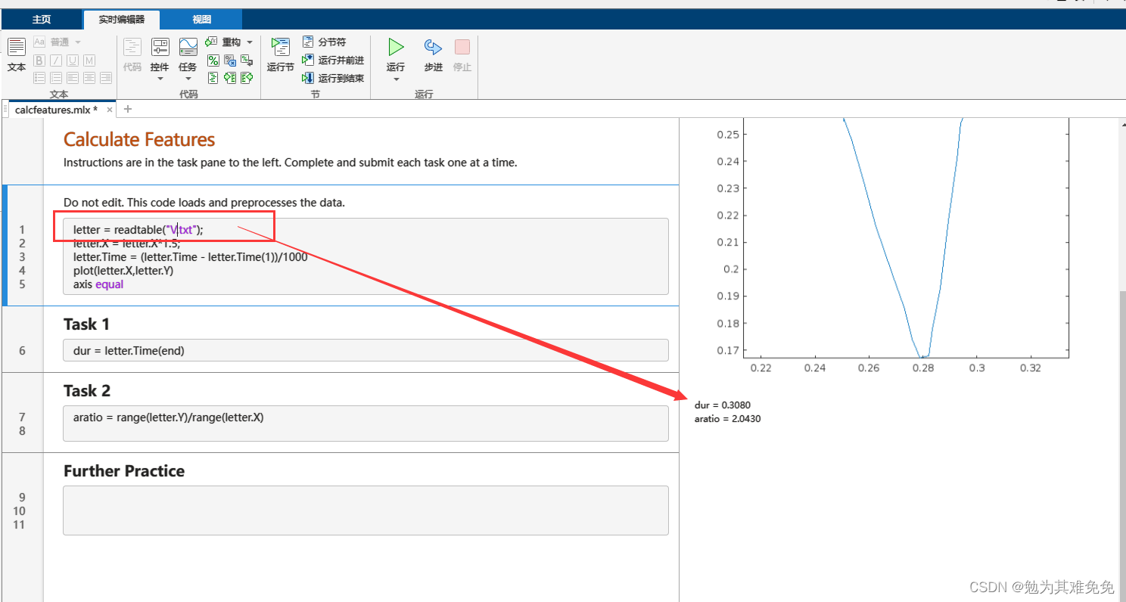Insert a section break with 分节符

[x=325, y=42]
